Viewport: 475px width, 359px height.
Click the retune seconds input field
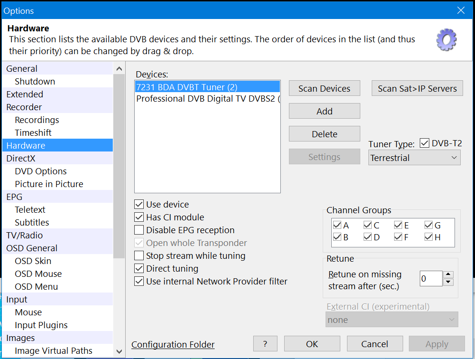click(430, 279)
